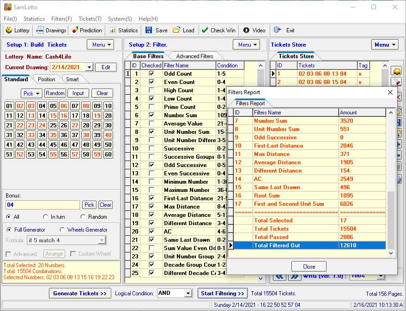Viewport: 406px width, 311px height.
Task: Switch to the Advanced Filters tab
Action: (x=194, y=56)
